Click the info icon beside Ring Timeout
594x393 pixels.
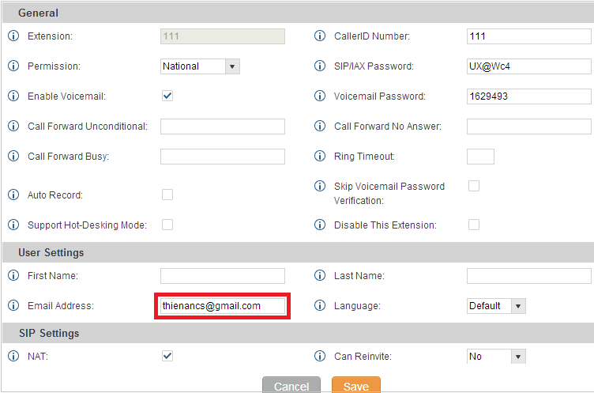[320, 156]
